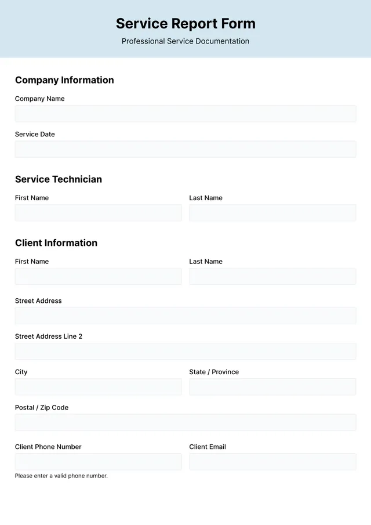The height and width of the screenshot is (525, 371).
Task: Click the Client Email input field
Action: point(272,461)
